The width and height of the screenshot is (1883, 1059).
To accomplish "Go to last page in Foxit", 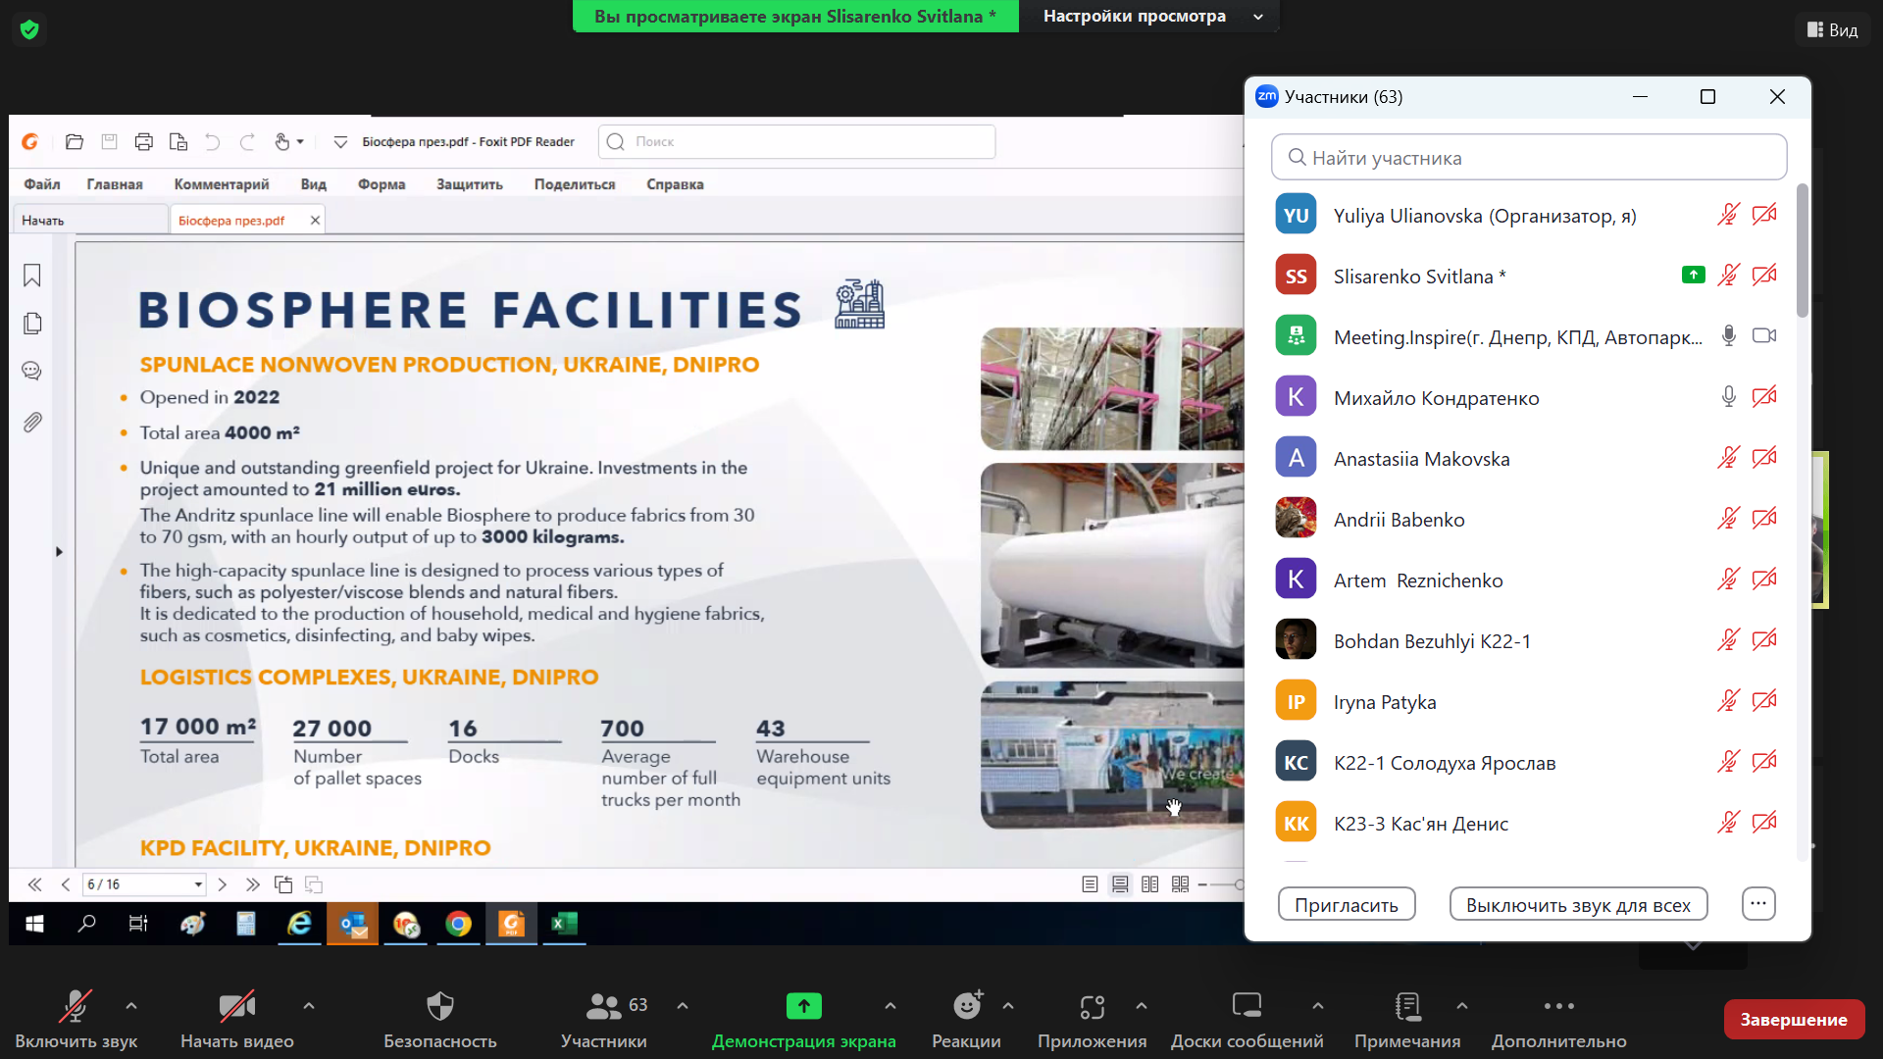I will point(253,884).
